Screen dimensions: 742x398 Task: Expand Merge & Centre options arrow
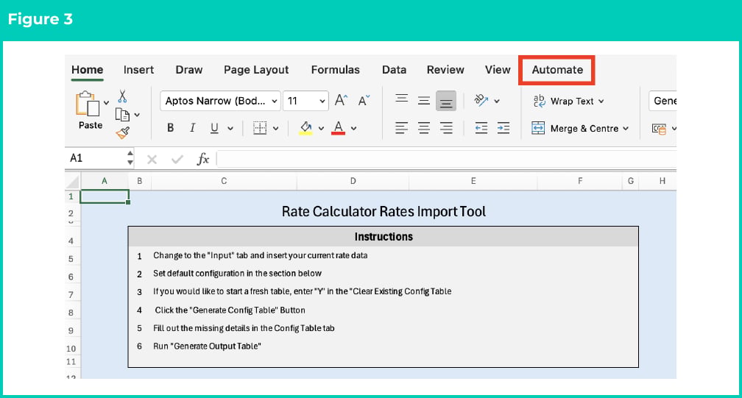pos(626,129)
